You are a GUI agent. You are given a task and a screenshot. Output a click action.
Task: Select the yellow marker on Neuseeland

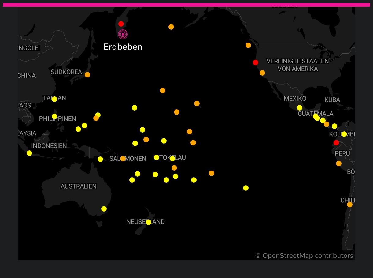(149, 222)
